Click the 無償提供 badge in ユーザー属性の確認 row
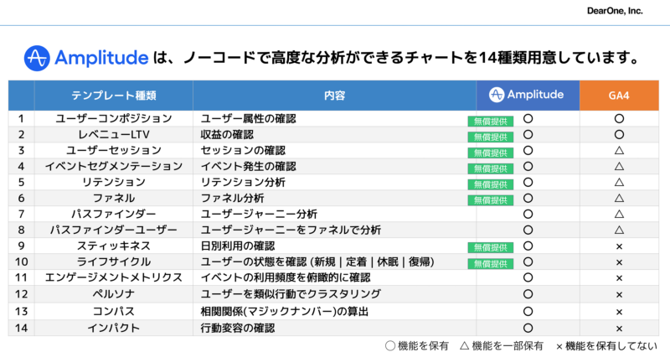The image size is (670, 352). tap(491, 122)
